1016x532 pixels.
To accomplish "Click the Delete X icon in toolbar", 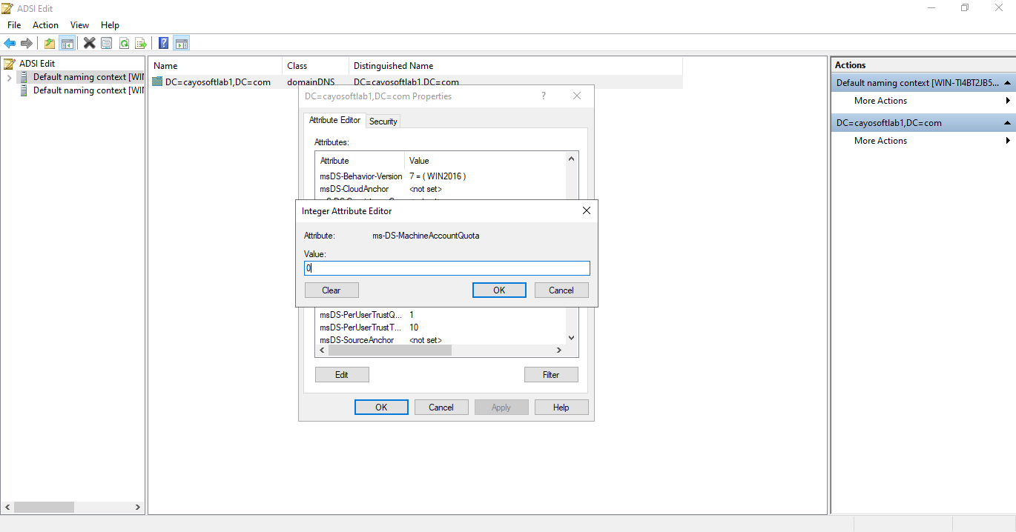I will click(89, 43).
